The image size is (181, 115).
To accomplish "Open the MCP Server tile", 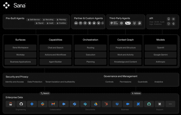I will coord(114,23).
